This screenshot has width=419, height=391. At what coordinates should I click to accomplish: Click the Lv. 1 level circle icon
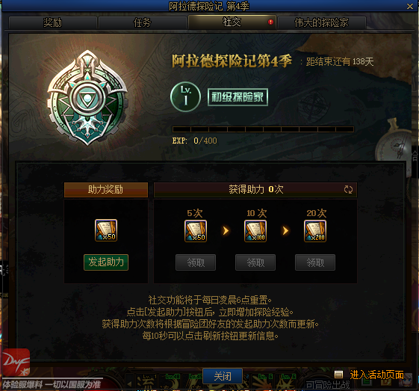pyautogui.click(x=185, y=96)
